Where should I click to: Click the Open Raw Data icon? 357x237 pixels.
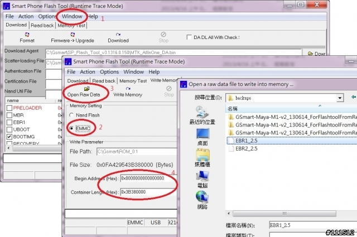click(87, 89)
